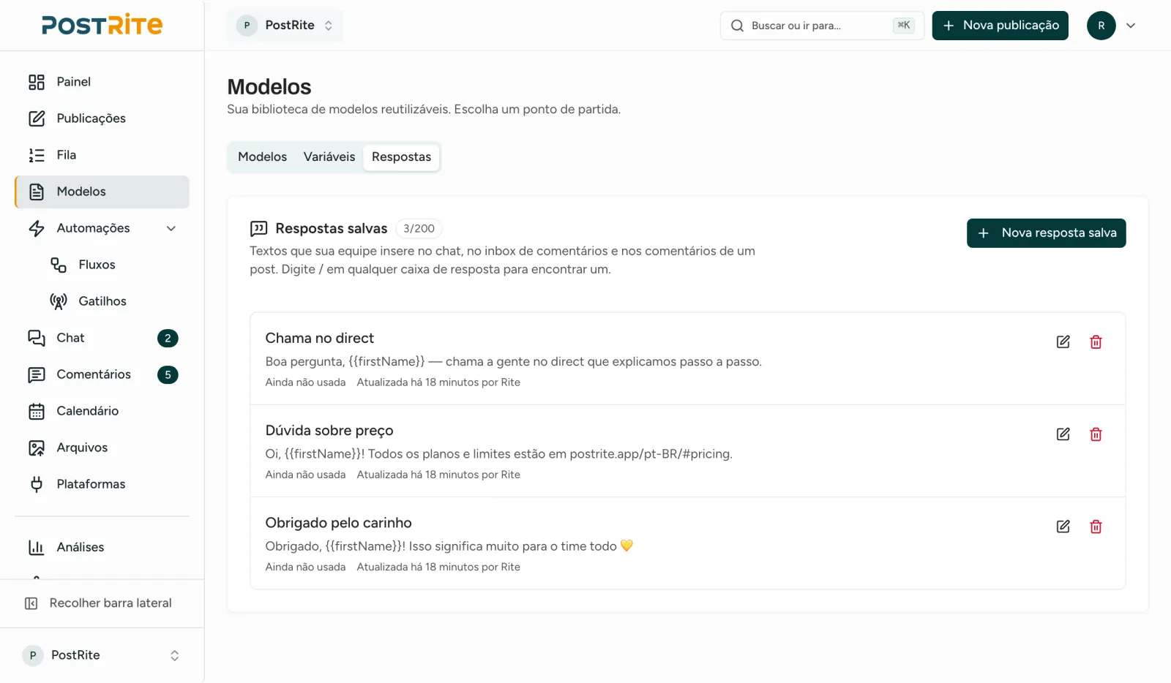Open the PostRite workspace switcher at top
The height and width of the screenshot is (683, 1171).
coord(285,26)
